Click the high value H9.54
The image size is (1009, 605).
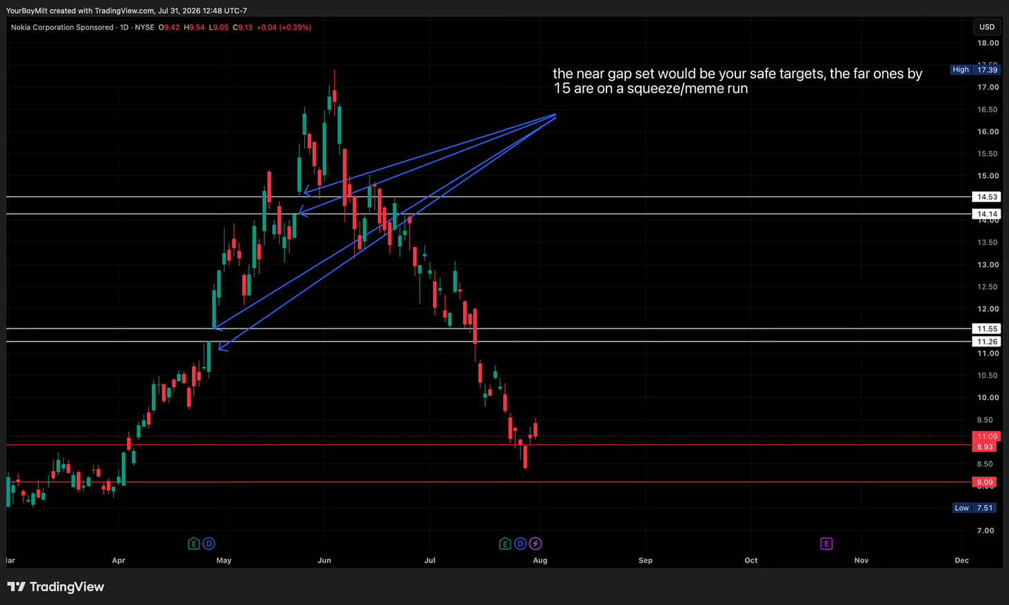194,28
